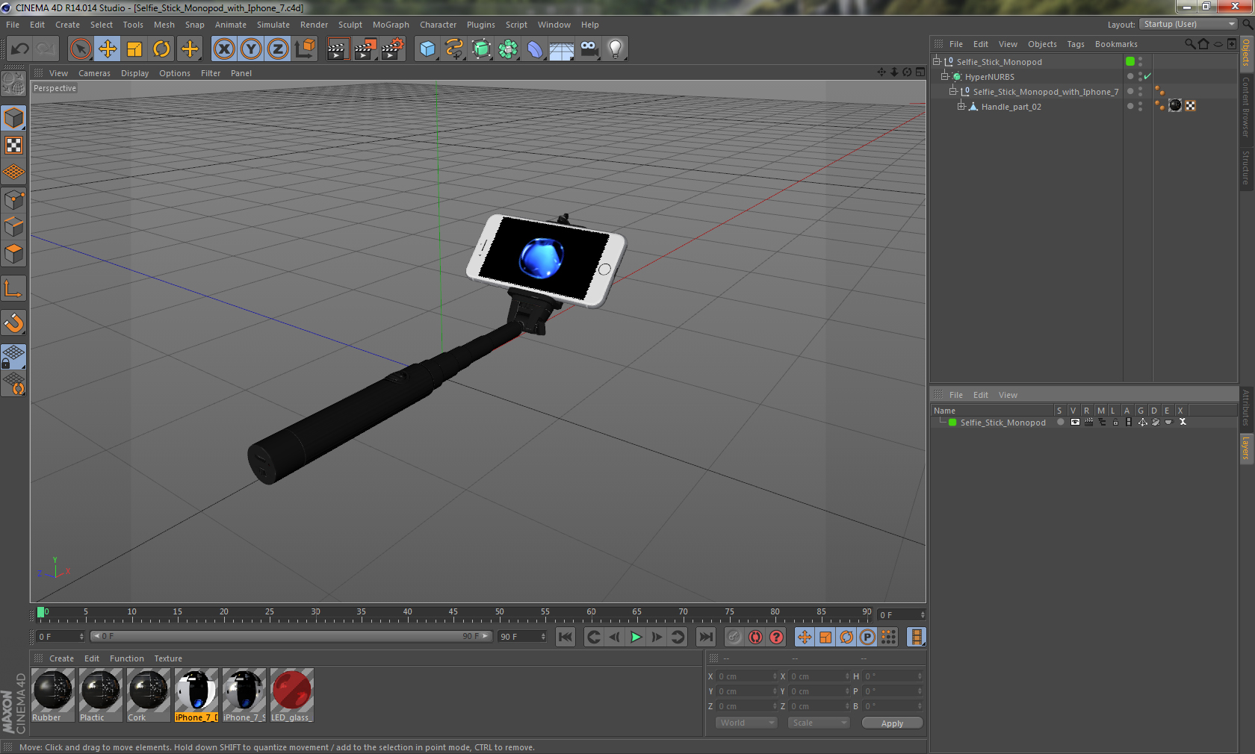The height and width of the screenshot is (754, 1255).
Task: Open vertical Layers tab
Action: (1246, 448)
